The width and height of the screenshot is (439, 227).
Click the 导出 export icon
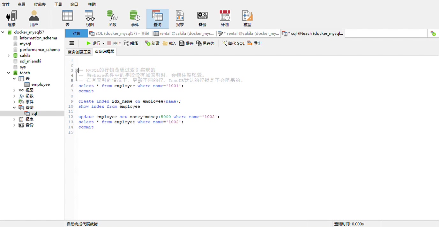click(255, 43)
